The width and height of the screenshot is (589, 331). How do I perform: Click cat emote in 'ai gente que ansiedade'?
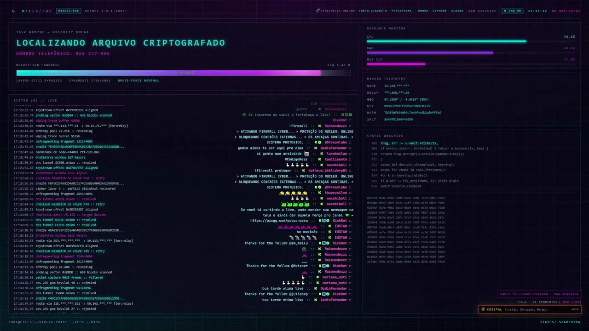click(x=306, y=154)
